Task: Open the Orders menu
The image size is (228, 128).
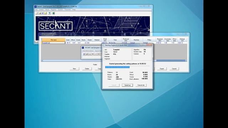Action: (x=41, y=10)
